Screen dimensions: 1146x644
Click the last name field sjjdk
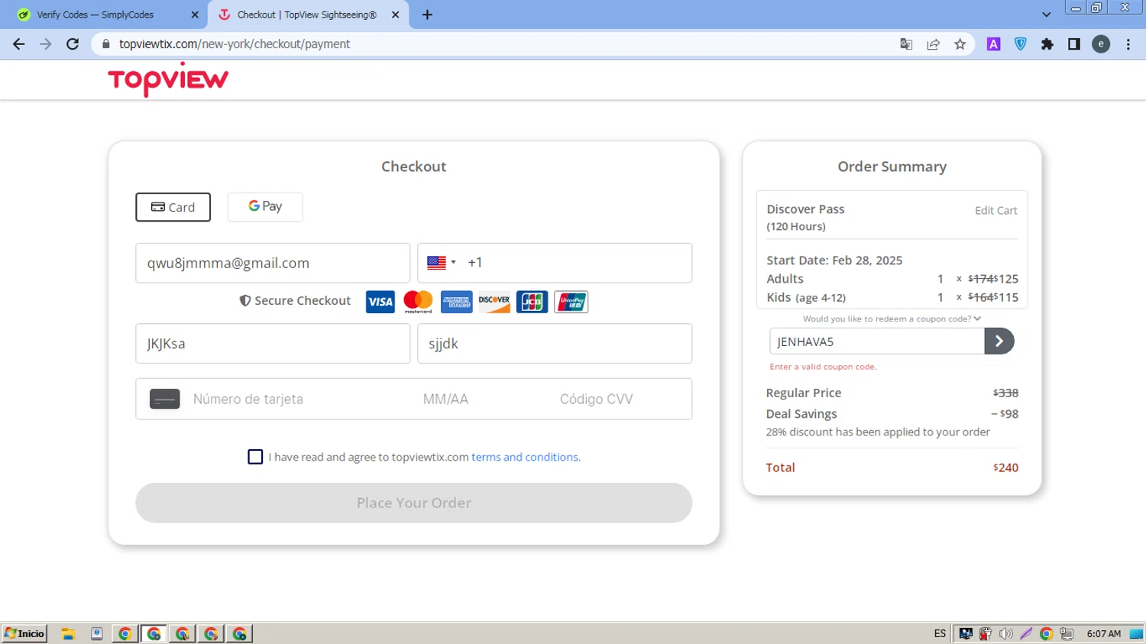pyautogui.click(x=555, y=344)
